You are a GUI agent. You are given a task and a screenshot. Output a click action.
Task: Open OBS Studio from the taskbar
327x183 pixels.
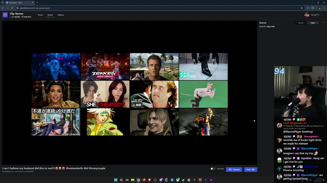(155, 180)
